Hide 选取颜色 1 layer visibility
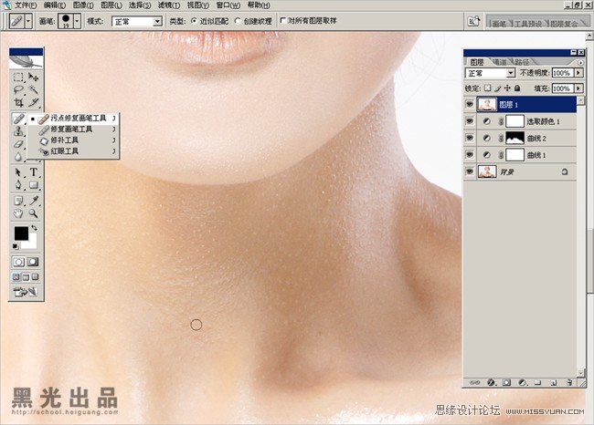This screenshot has width=594, height=425. pos(470,121)
